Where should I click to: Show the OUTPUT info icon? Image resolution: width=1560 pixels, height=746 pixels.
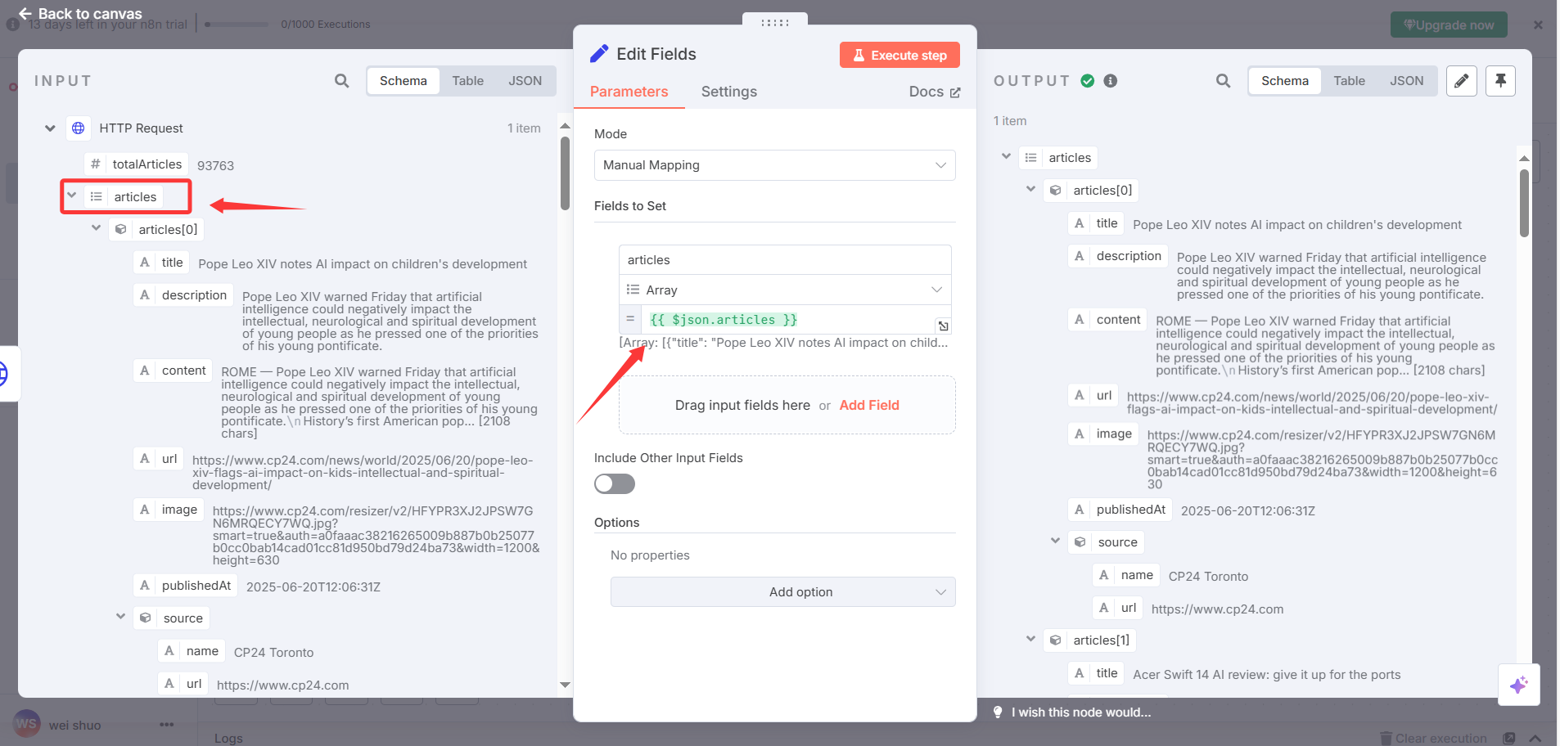point(1111,81)
